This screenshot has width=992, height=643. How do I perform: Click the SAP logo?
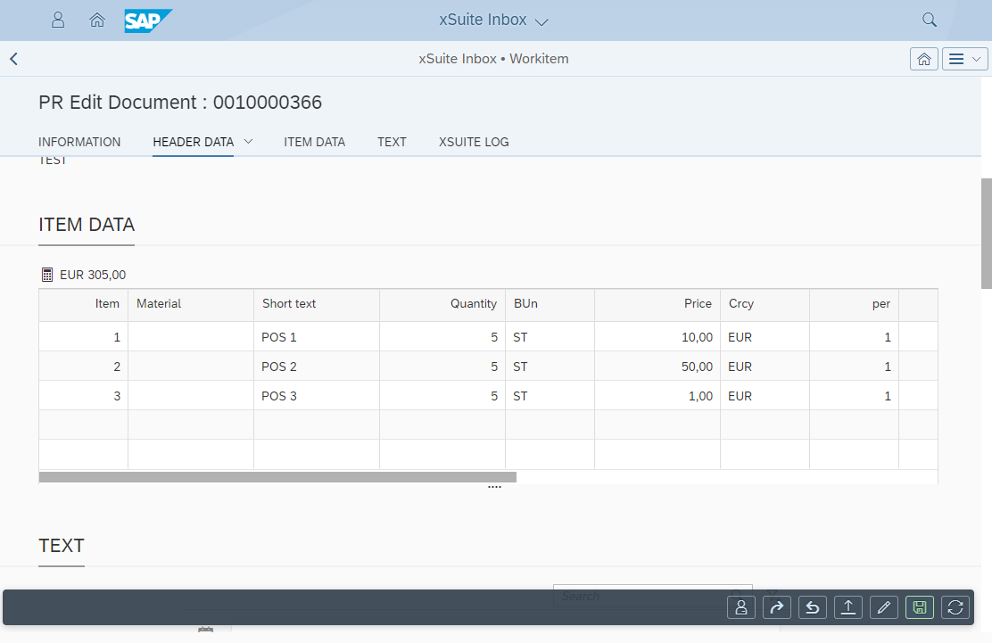(x=148, y=21)
